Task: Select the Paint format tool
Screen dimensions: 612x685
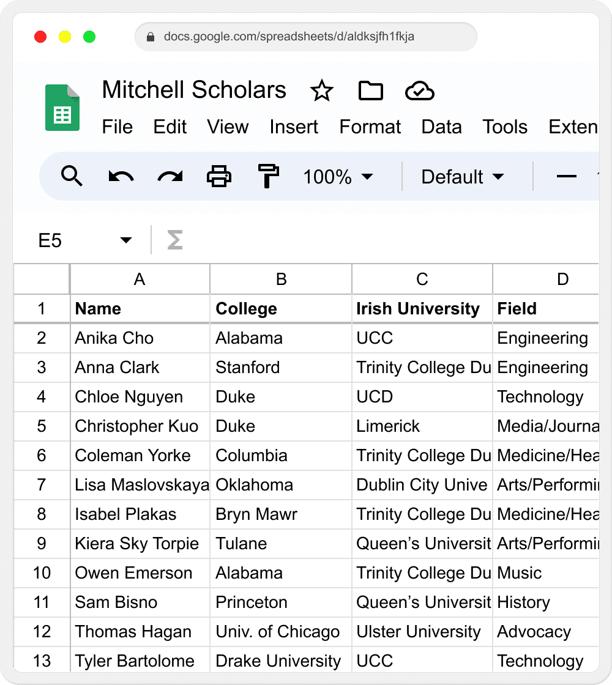Action: coord(267,177)
